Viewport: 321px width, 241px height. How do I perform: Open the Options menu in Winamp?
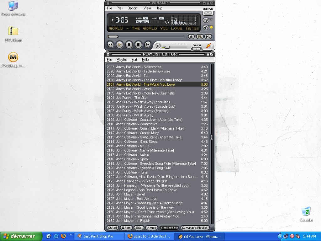coord(133,8)
